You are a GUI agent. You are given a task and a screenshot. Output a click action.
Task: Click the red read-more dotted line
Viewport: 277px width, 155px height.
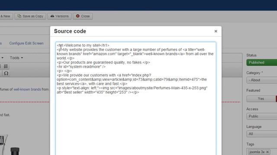(25, 102)
